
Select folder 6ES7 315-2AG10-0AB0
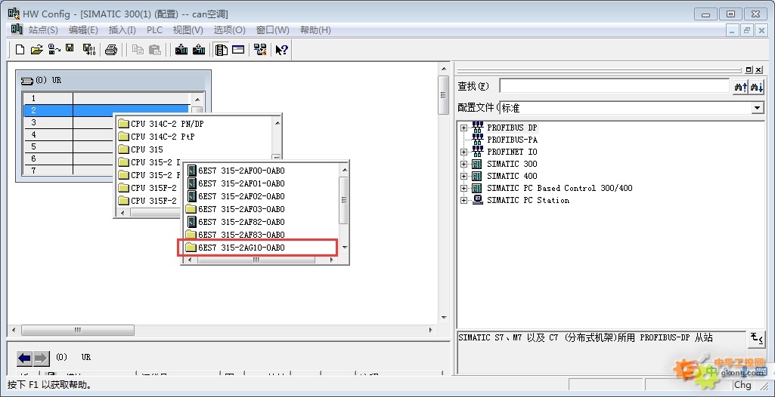[235, 248]
